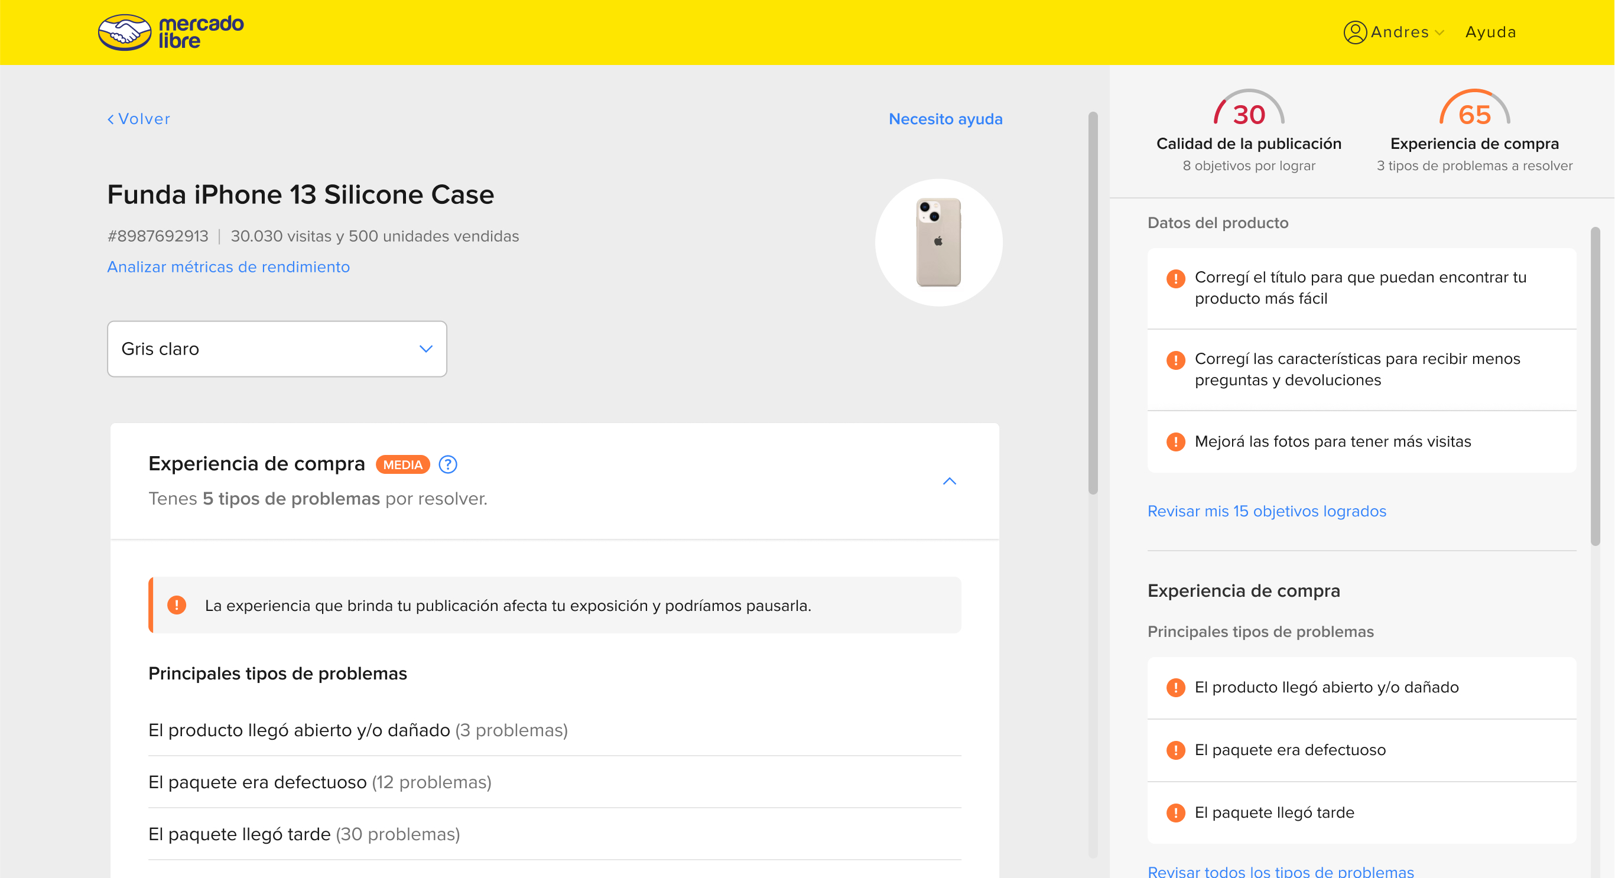Click the iPhone case product thumbnail
Screen dimensions: 1615x878
pyautogui.click(x=938, y=242)
